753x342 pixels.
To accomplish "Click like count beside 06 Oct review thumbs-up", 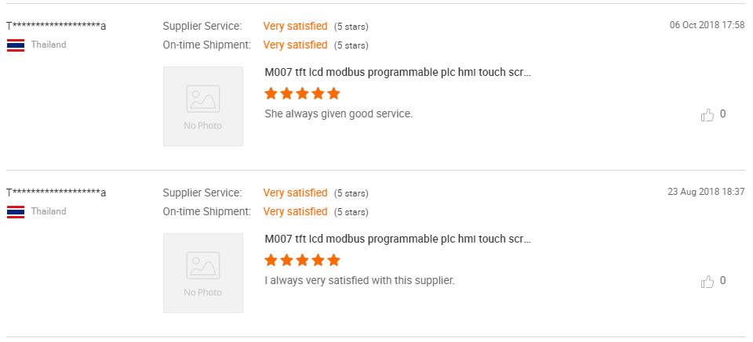I will tap(723, 114).
